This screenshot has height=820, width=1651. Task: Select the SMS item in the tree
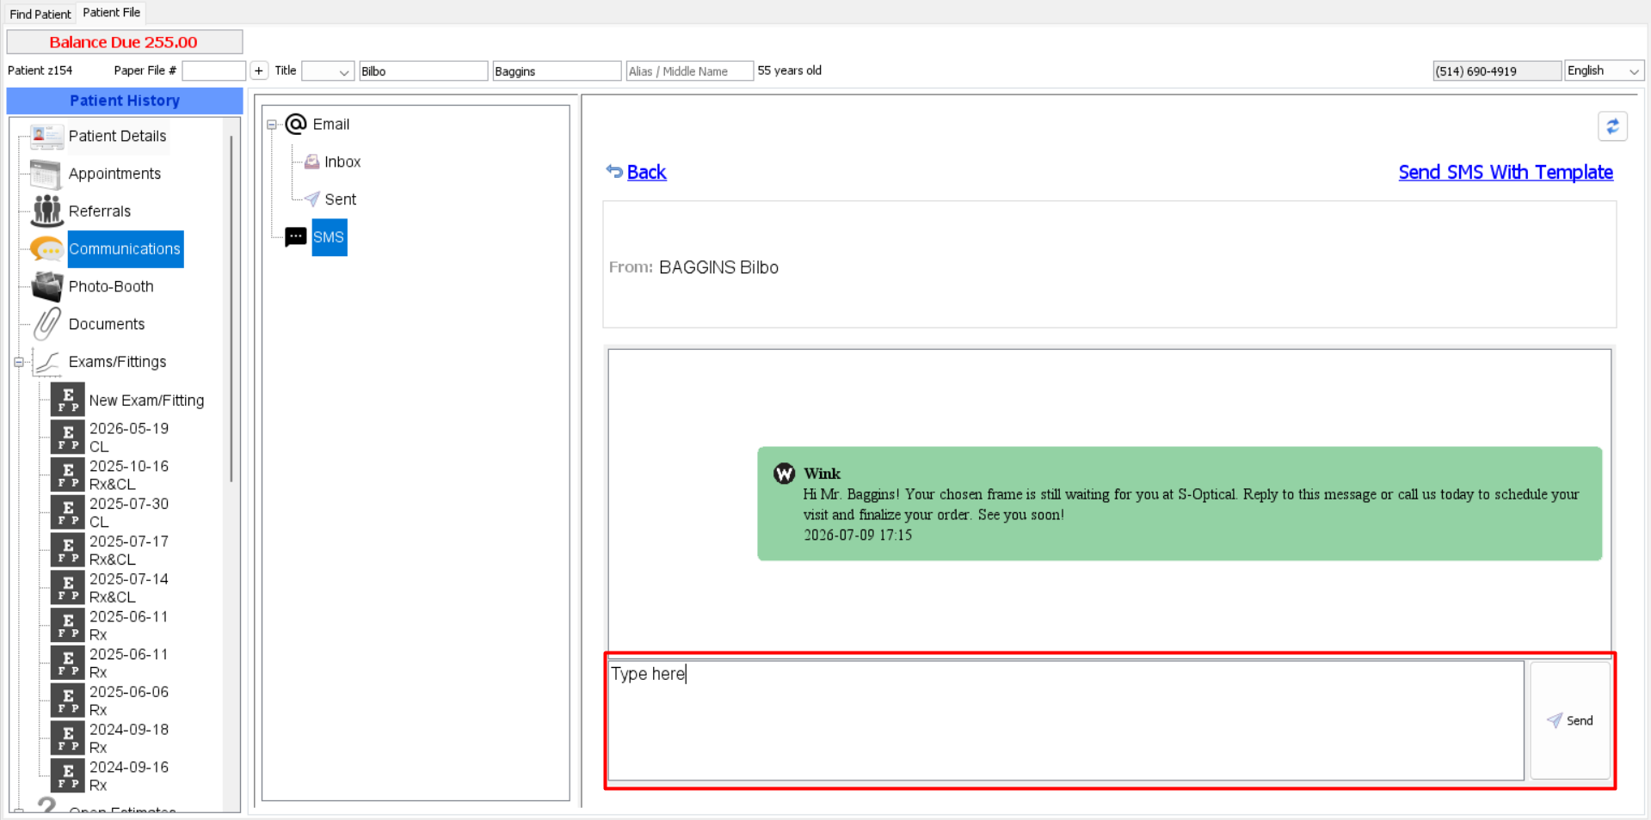tap(329, 237)
